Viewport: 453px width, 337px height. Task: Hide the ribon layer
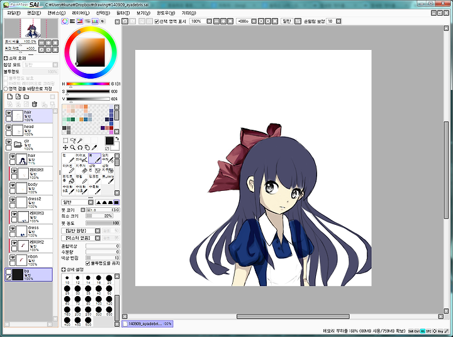13,257
